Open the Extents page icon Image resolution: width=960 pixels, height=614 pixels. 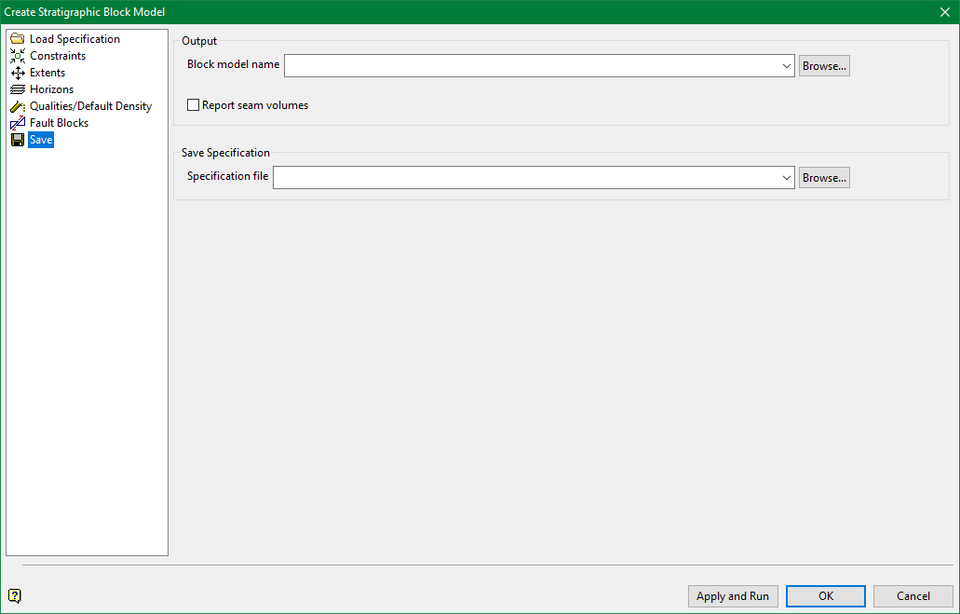point(18,72)
